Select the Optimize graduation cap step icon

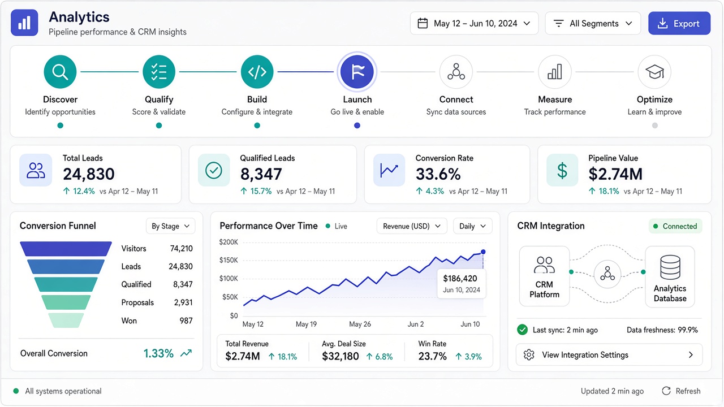654,72
